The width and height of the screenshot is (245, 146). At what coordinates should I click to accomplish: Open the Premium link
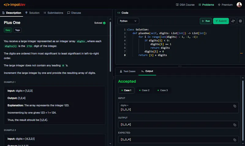click(225, 5)
